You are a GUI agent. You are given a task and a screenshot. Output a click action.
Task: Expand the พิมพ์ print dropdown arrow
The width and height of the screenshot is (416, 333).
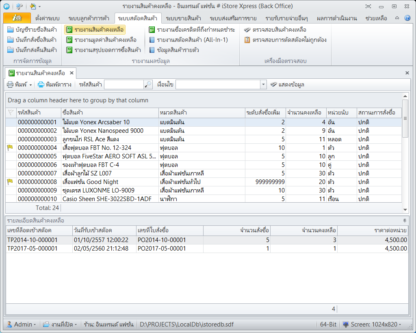[x=30, y=85]
